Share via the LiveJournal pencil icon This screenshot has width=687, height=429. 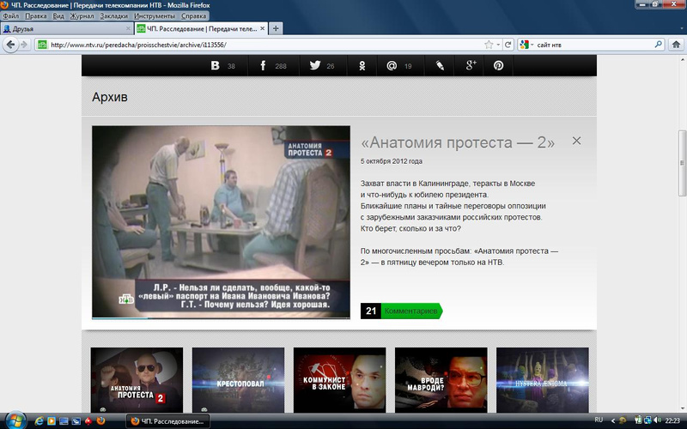click(440, 66)
